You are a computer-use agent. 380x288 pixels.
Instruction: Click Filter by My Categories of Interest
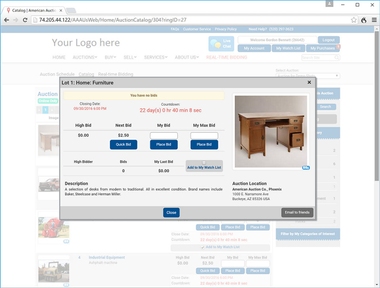tap(308, 234)
